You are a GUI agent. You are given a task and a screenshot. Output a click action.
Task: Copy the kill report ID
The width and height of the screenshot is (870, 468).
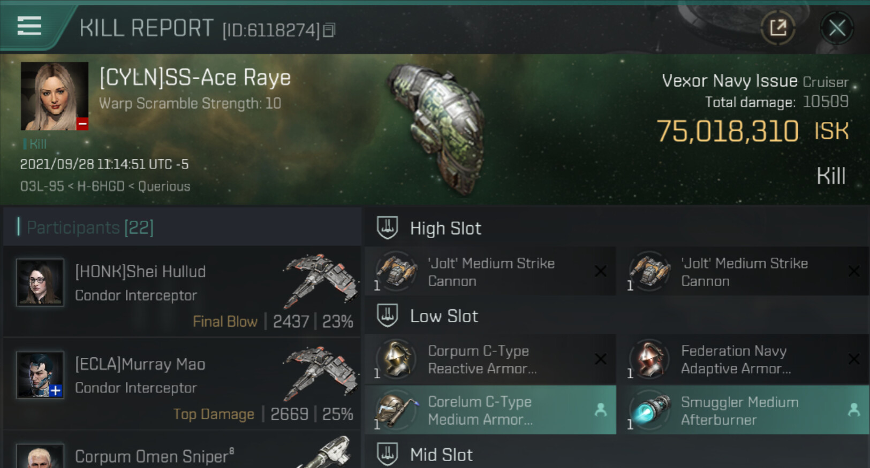[329, 30]
